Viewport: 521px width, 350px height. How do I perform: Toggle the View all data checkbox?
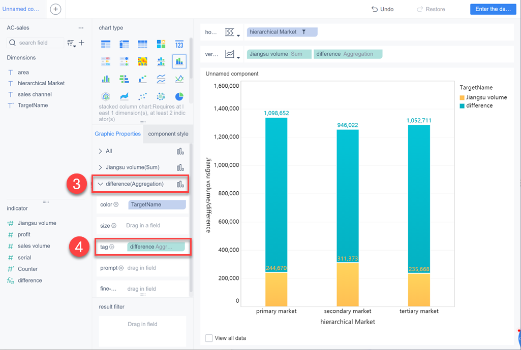209,338
